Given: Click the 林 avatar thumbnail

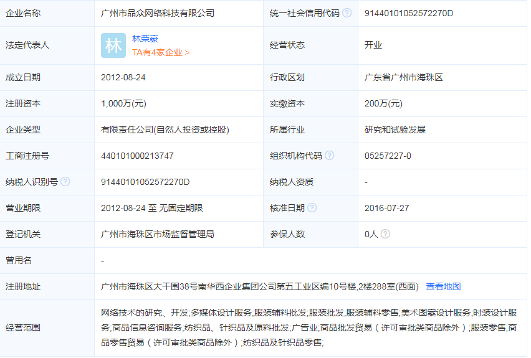Looking at the screenshot, I should pos(113,45).
